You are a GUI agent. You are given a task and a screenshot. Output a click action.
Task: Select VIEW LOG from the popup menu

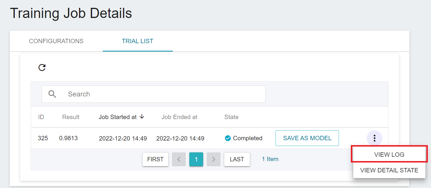[389, 154]
